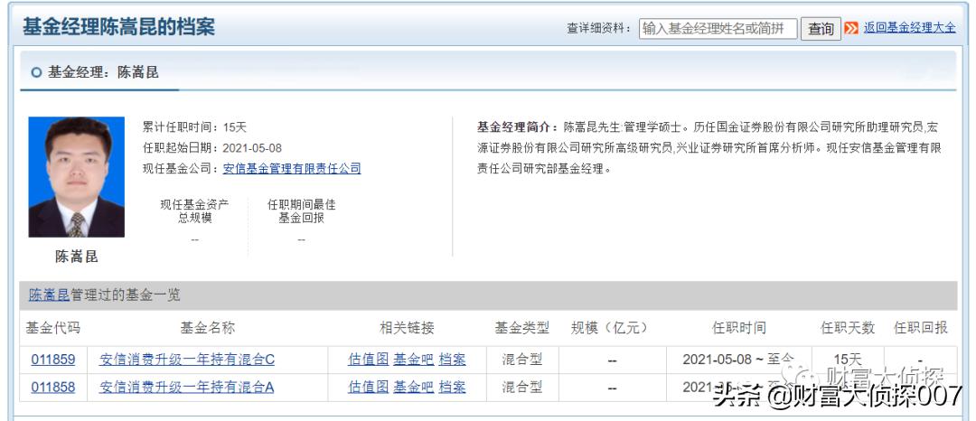Click the 查询 search button
The height and width of the screenshot is (421, 976).
821,29
